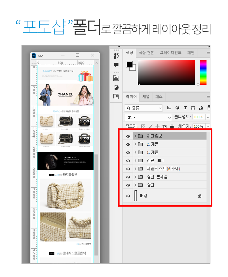Expand the 1. 제품 group

[135, 152]
